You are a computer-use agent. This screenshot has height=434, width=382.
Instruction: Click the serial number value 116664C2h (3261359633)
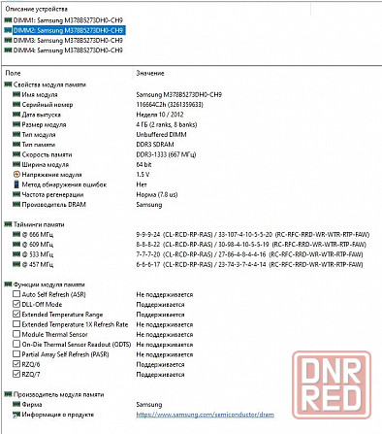pyautogui.click(x=170, y=105)
